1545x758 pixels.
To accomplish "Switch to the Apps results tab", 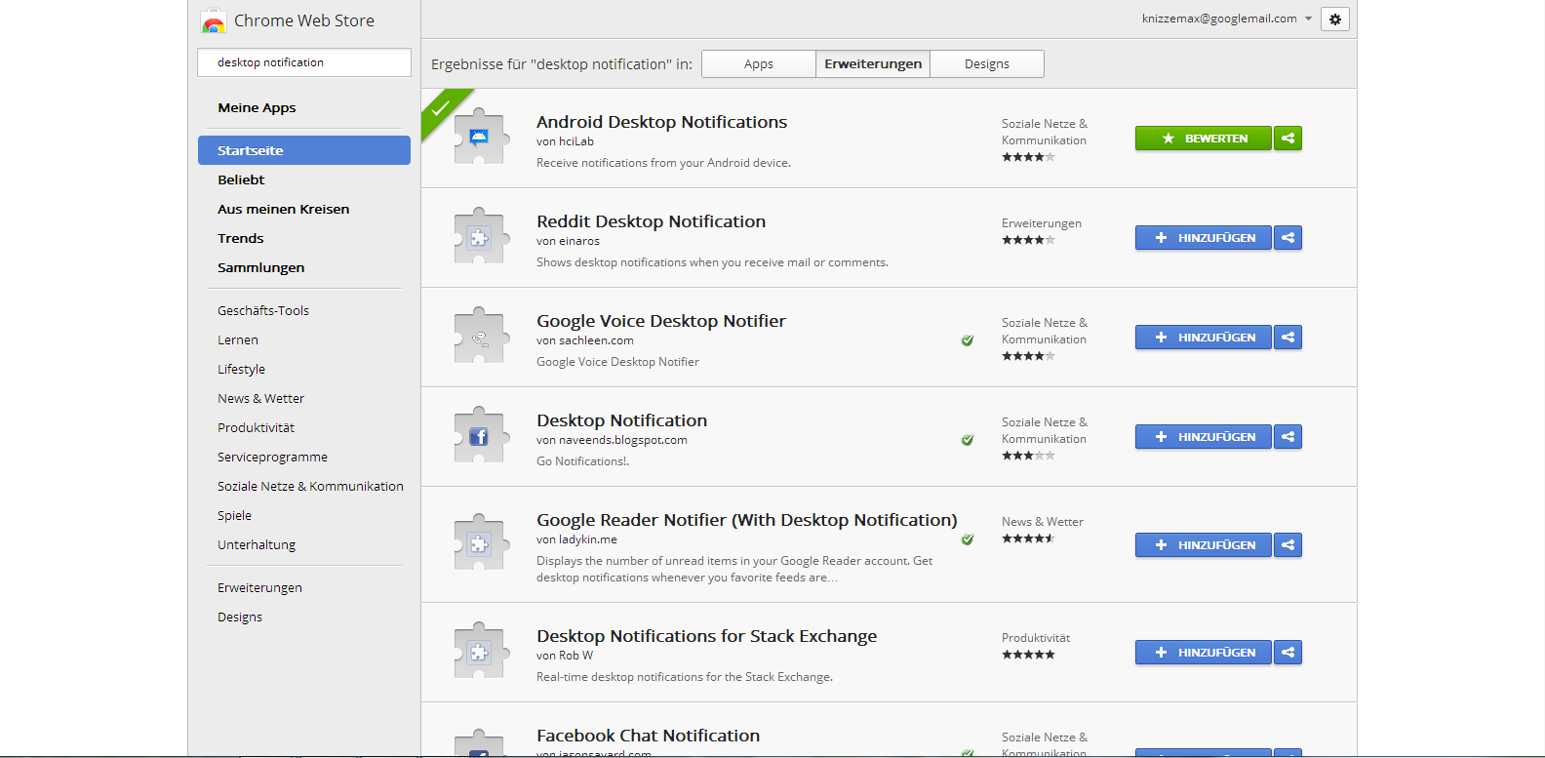I will [x=759, y=64].
